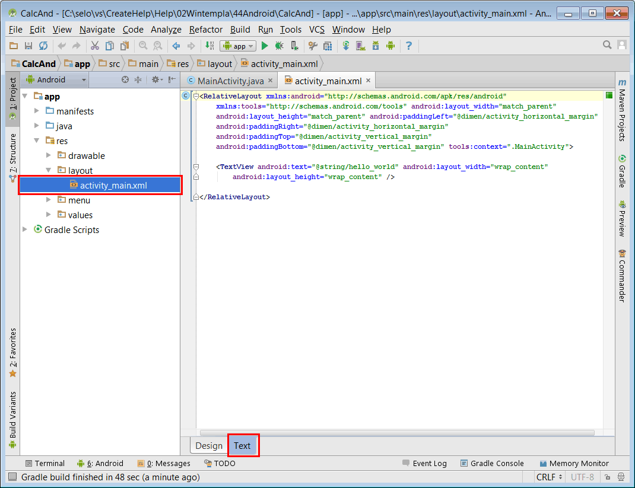635x488 pixels.
Task: Open the Android project view dropdown
Action: (x=56, y=79)
